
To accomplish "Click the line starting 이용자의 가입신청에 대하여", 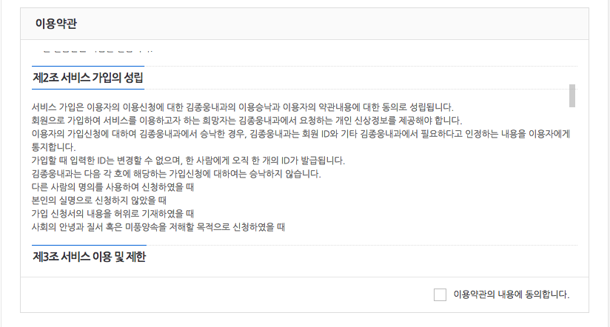I will [x=301, y=134].
